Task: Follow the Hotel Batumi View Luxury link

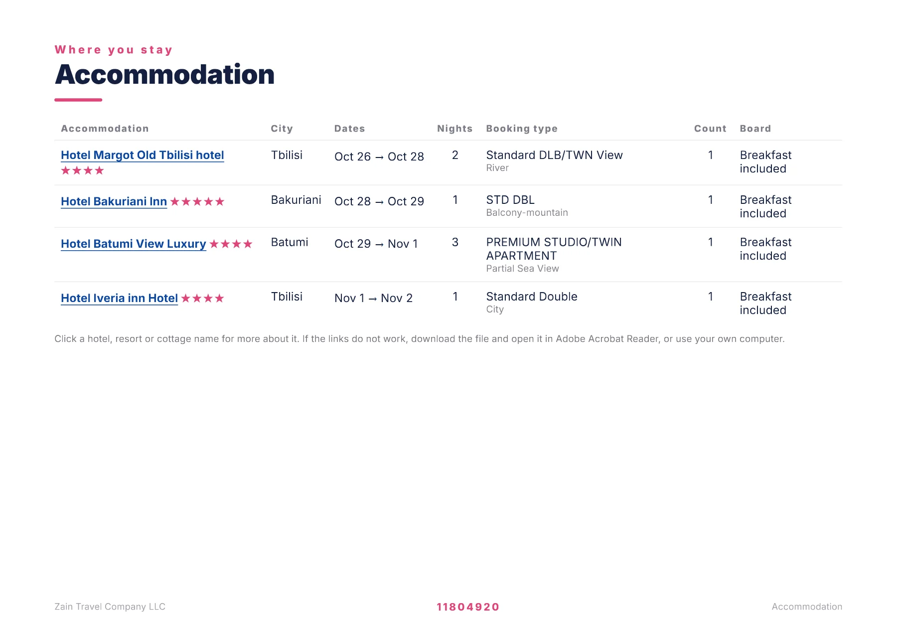Action: click(134, 244)
